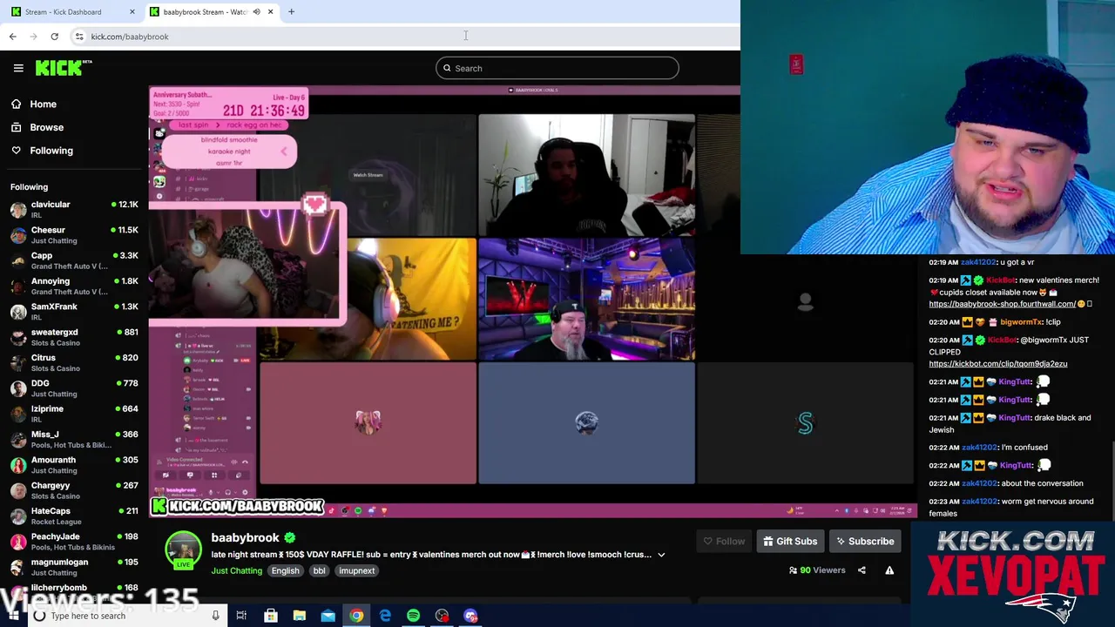Open Mail app from taskbar
1115x627 pixels.
coord(328,616)
